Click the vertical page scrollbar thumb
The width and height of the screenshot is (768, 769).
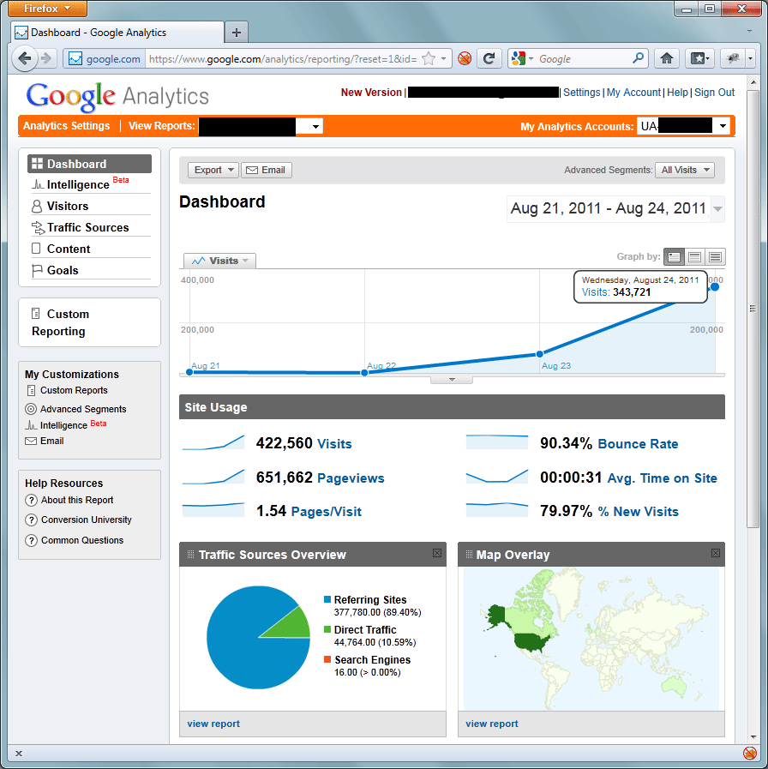[753, 308]
